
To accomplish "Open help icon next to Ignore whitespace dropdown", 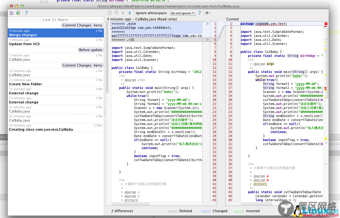I will click(x=200, y=13).
